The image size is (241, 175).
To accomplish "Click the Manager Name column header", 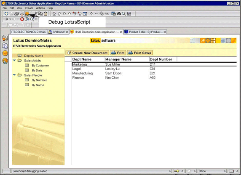I will (x=127, y=59).
